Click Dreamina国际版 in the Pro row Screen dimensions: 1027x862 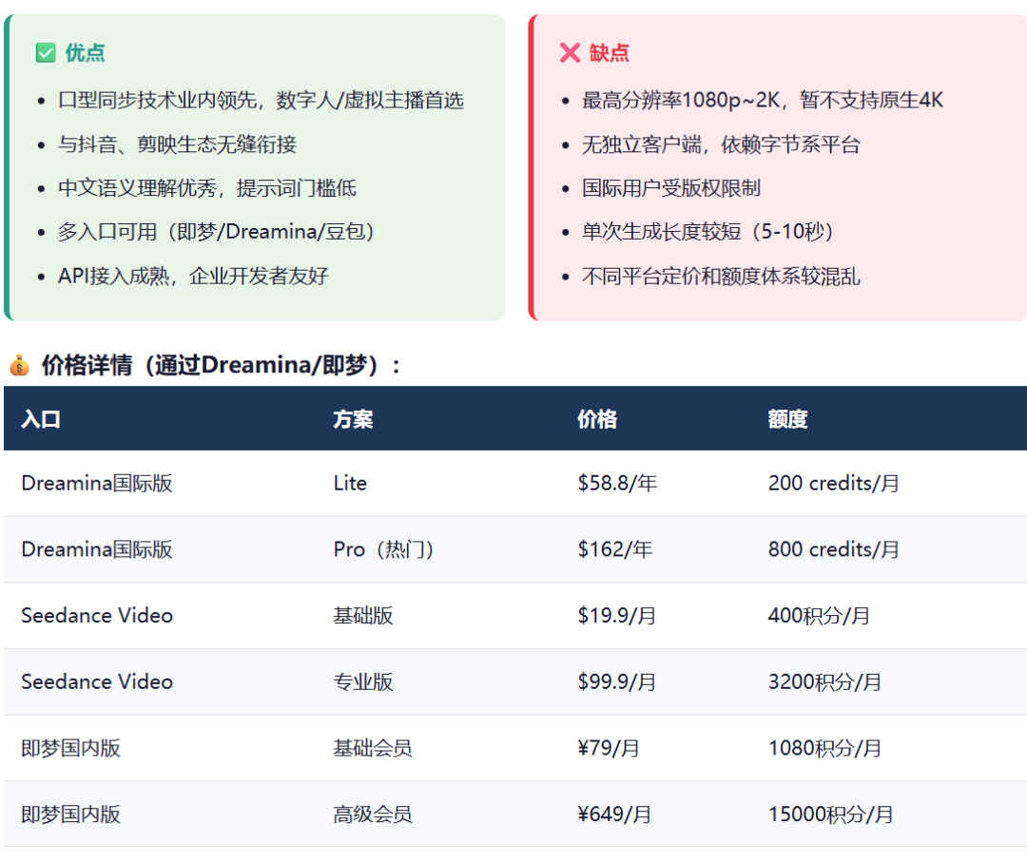97,549
